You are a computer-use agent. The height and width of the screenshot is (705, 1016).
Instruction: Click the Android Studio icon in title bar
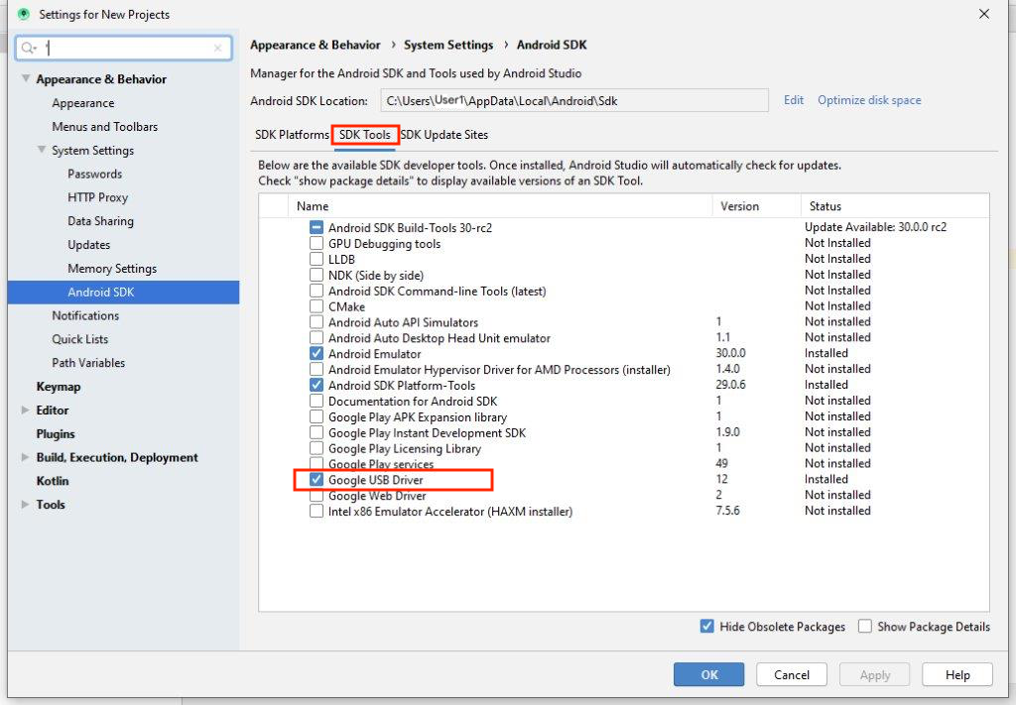[x=24, y=14]
